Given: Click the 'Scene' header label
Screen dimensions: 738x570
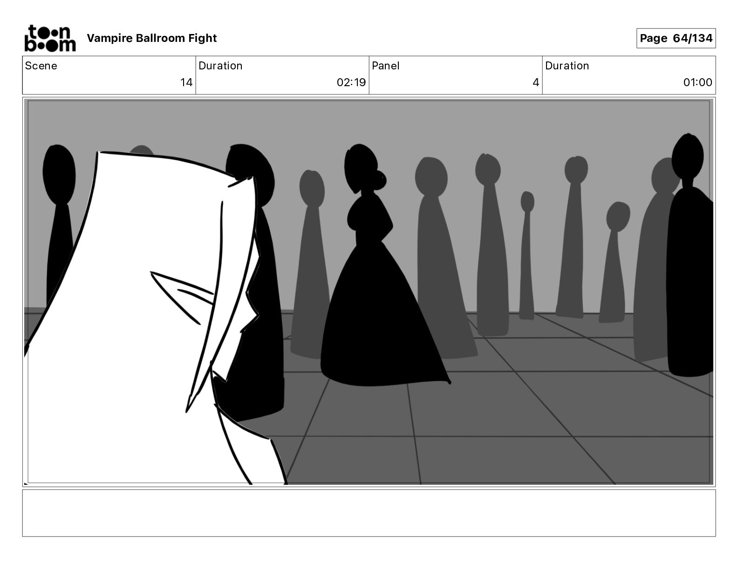Looking at the screenshot, I should pos(41,66).
